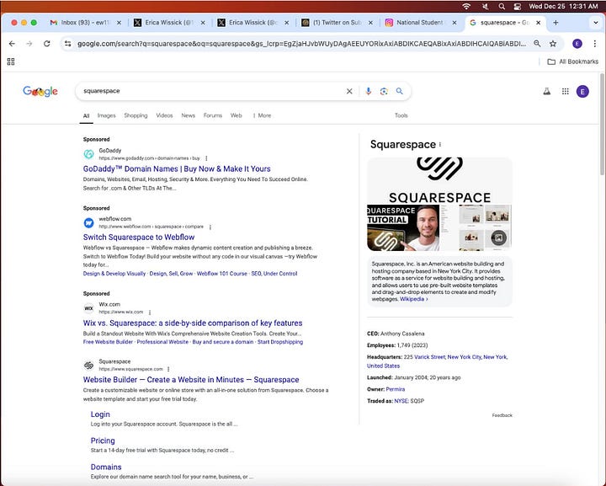Screen dimensions: 606x486
Task: Open GoDaddy ad's three-dot options
Action: 206,158
